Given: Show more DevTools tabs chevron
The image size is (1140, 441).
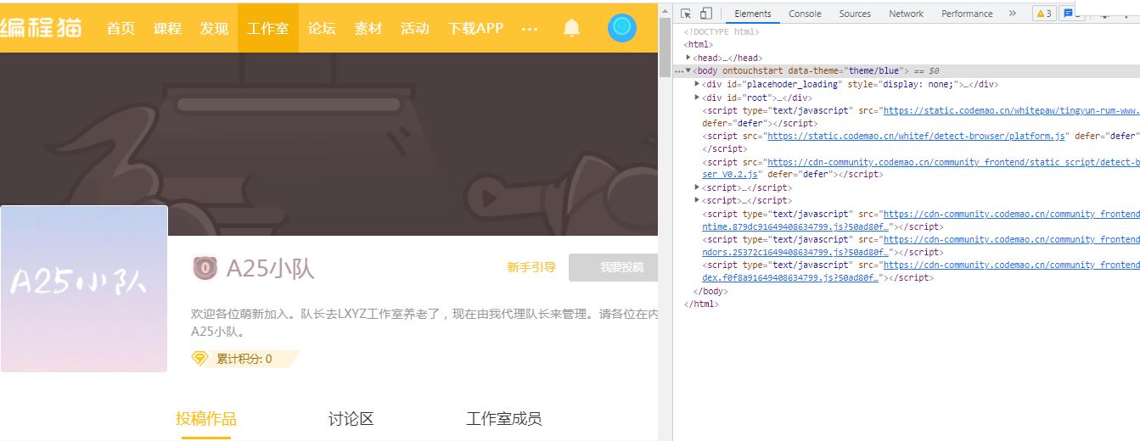Looking at the screenshot, I should [1012, 14].
